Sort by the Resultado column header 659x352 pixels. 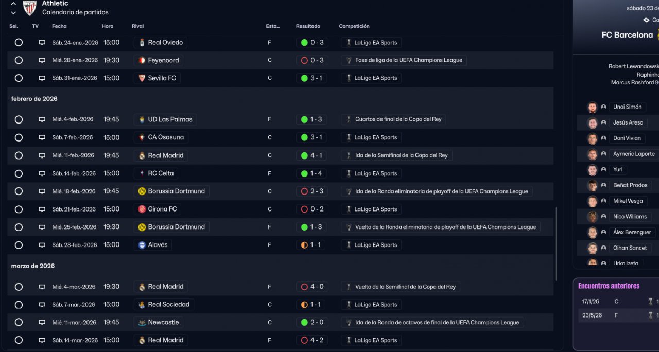[x=308, y=26]
